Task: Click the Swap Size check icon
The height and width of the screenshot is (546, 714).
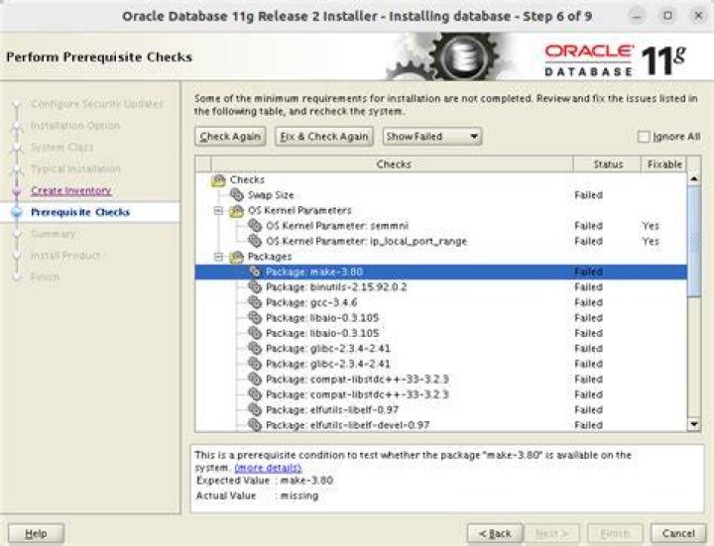Action: [x=236, y=195]
